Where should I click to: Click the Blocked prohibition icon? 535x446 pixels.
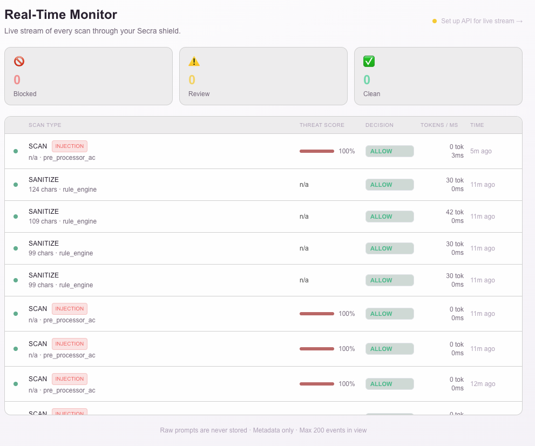[19, 61]
